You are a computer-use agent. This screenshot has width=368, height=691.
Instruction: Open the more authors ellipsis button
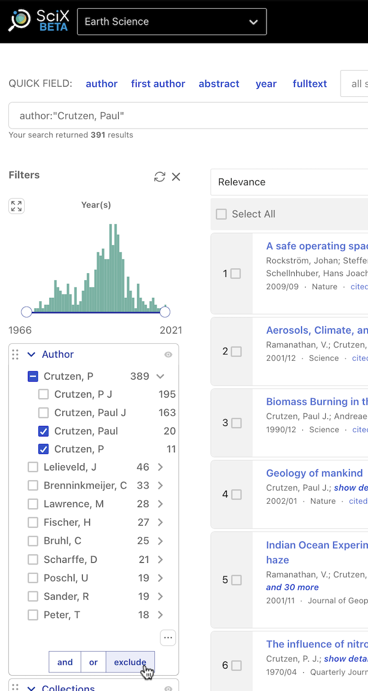coord(168,637)
